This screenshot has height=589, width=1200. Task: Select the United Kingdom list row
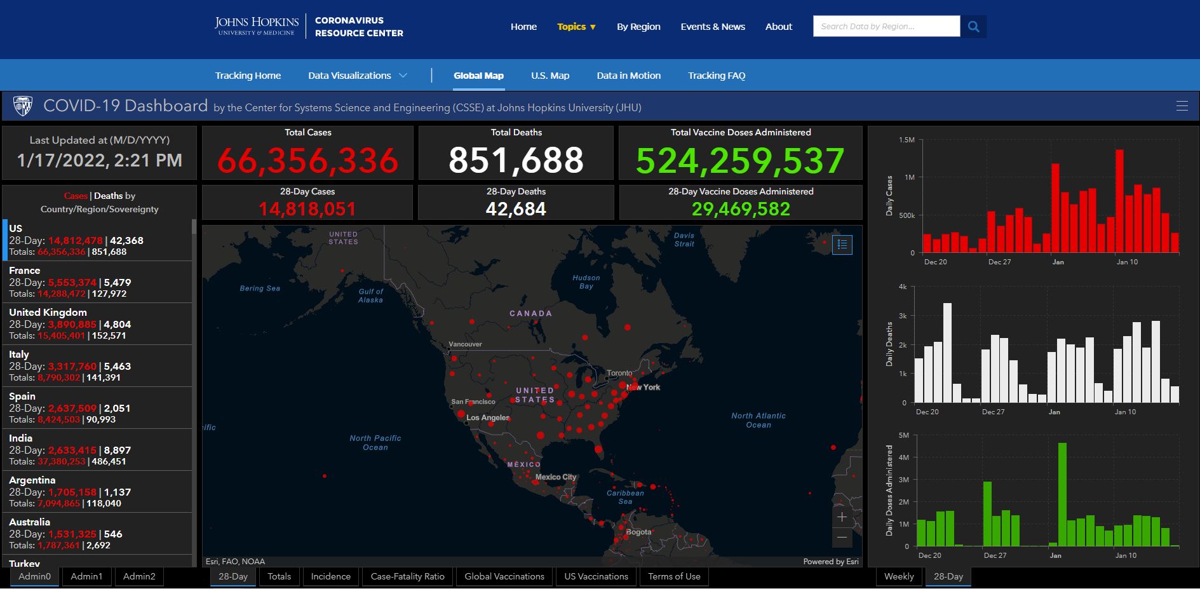pyautogui.click(x=98, y=324)
